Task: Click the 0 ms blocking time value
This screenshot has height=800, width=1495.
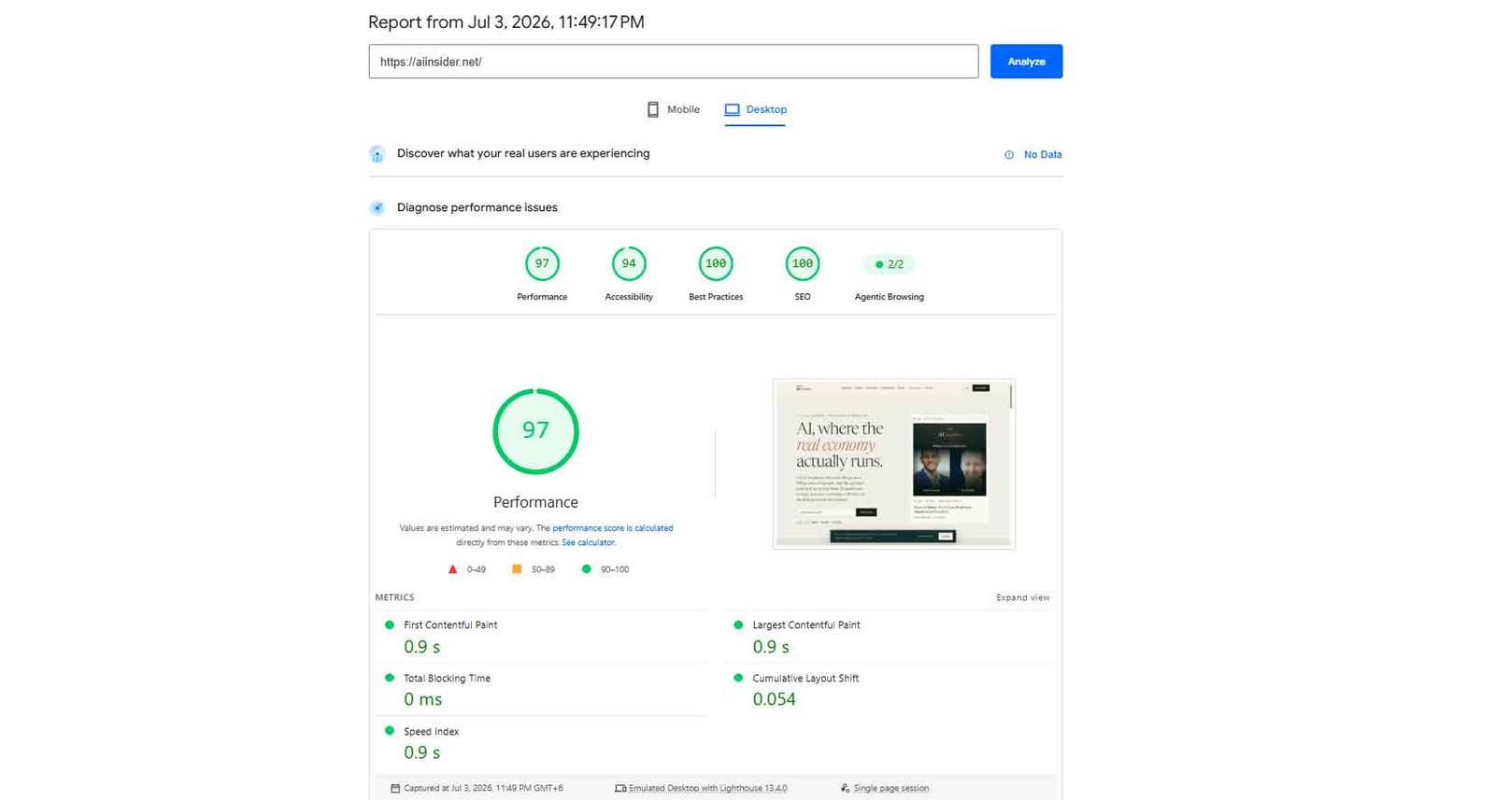Action: click(423, 700)
